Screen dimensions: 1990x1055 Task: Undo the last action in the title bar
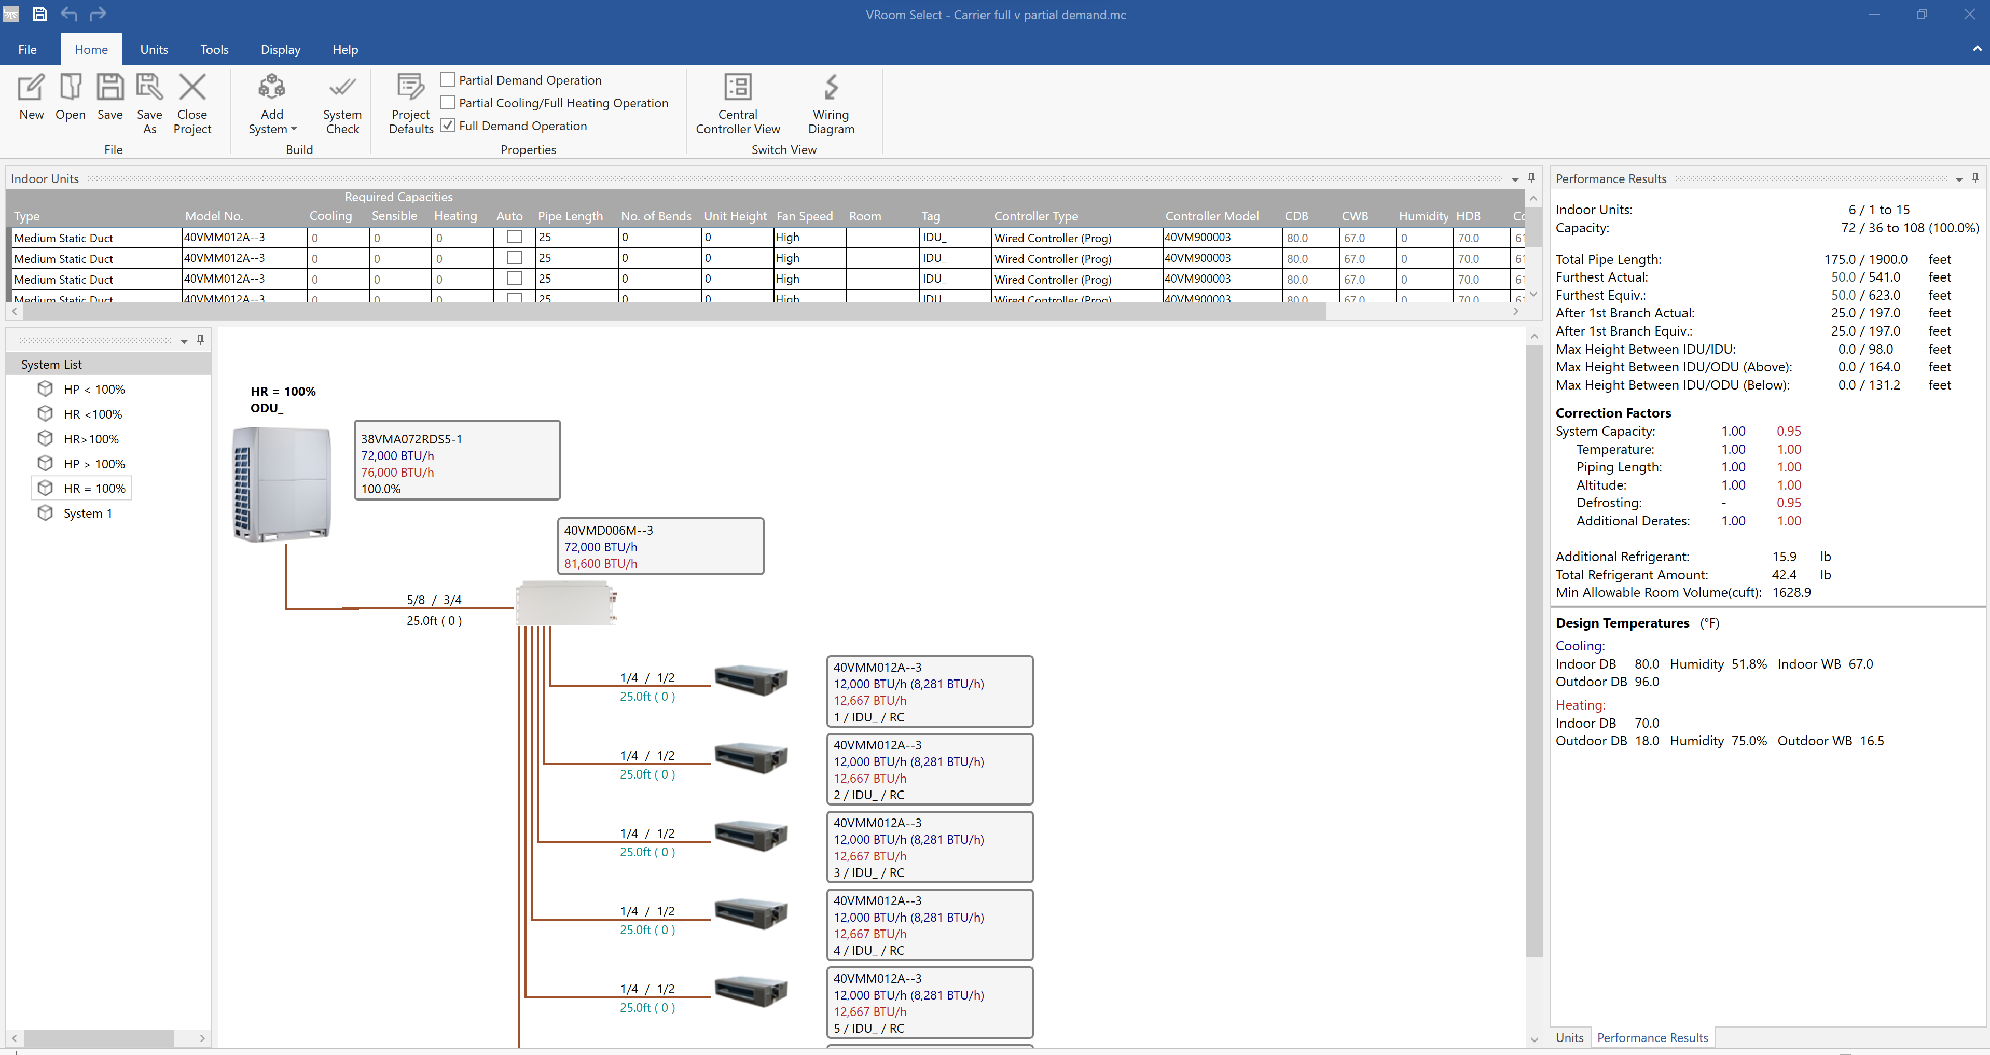tap(69, 13)
